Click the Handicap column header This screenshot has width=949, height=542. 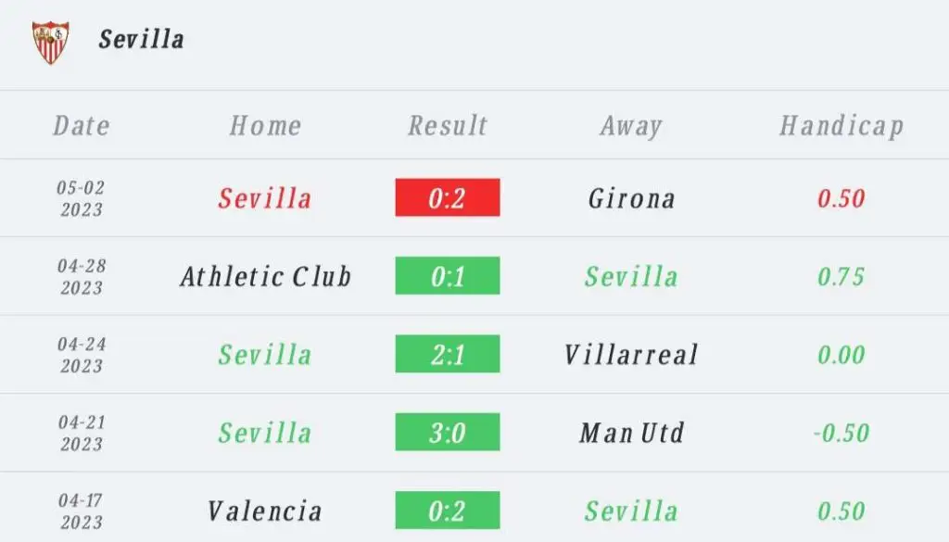841,126
